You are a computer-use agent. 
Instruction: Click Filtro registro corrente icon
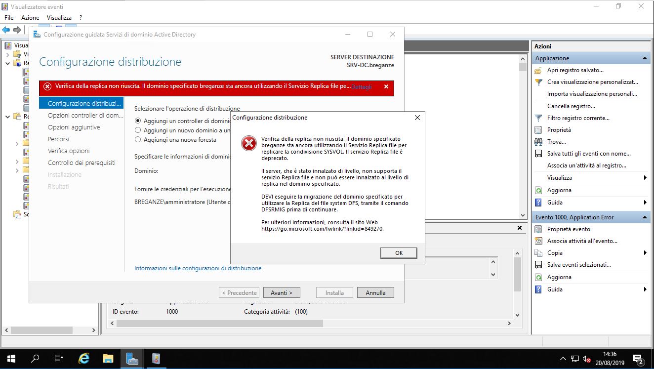(538, 118)
